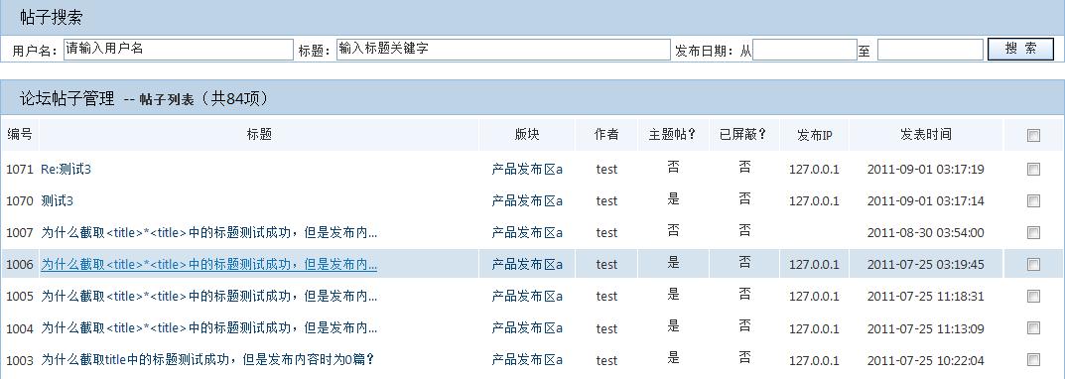Click the 发表时间 column header
Image resolution: width=1065 pixels, height=379 pixels.
(x=926, y=135)
